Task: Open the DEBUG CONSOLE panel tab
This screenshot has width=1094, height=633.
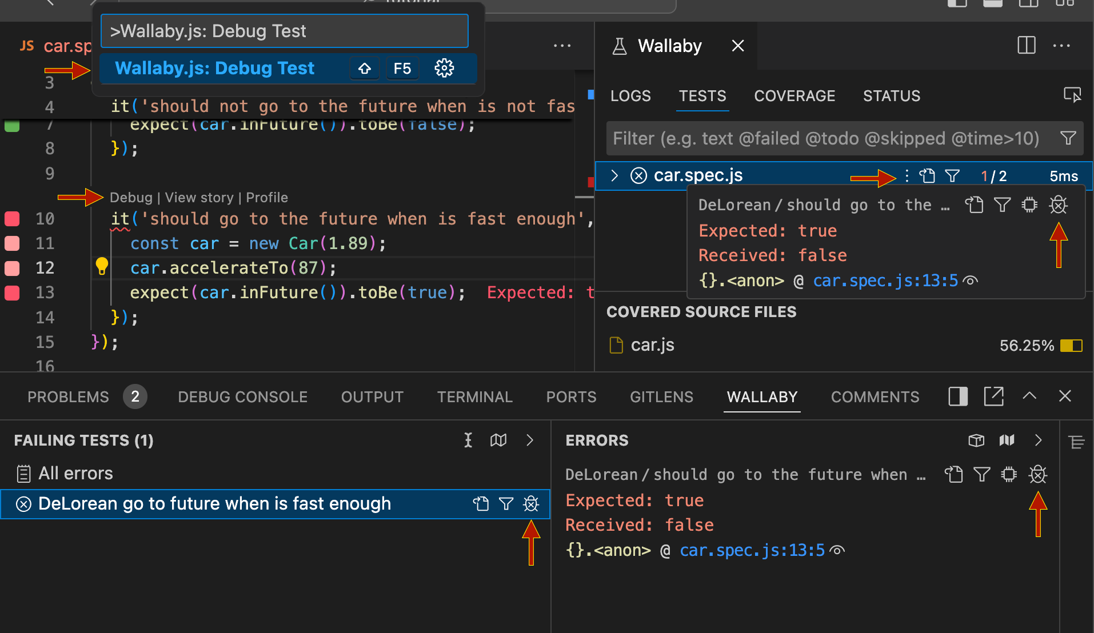Action: point(242,397)
